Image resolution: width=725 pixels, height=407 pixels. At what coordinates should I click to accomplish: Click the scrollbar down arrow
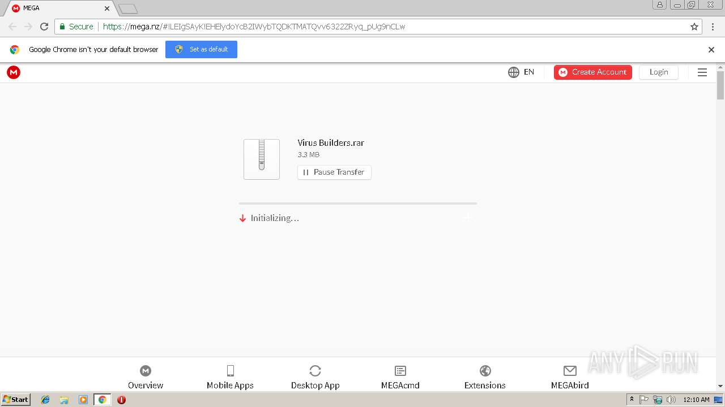tap(720, 386)
